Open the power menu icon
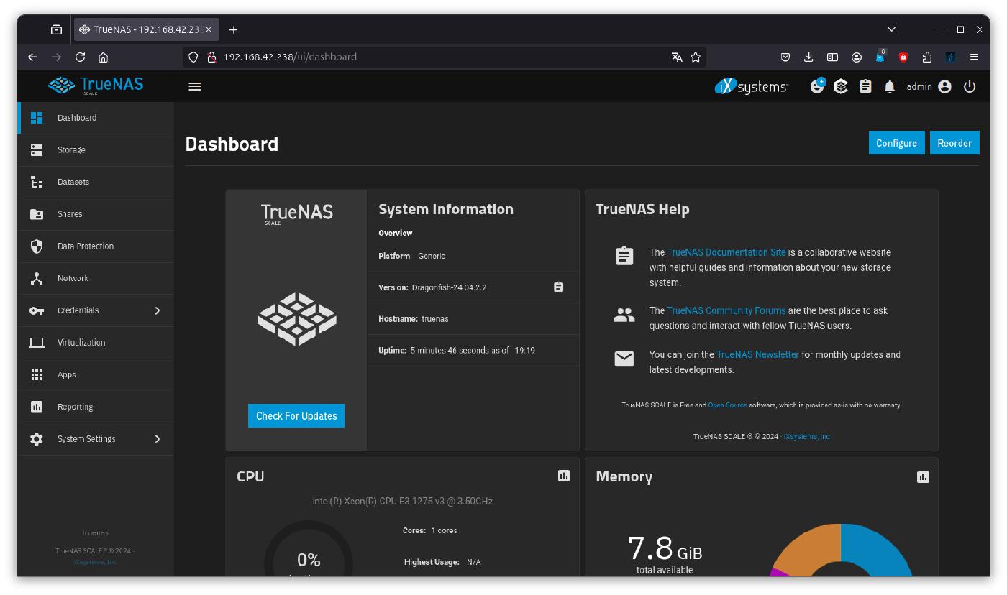The image size is (1007, 595). click(x=970, y=86)
